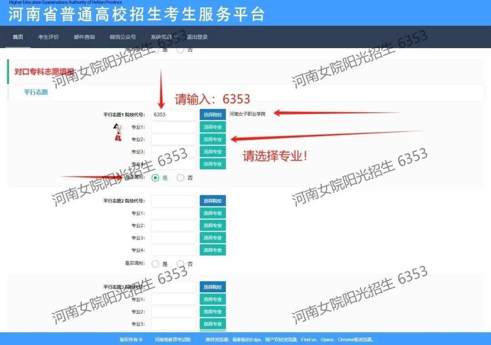Click 选择专业 for 平行志愿1 专业1
Viewport: 491px width, 345px height.
(212, 127)
